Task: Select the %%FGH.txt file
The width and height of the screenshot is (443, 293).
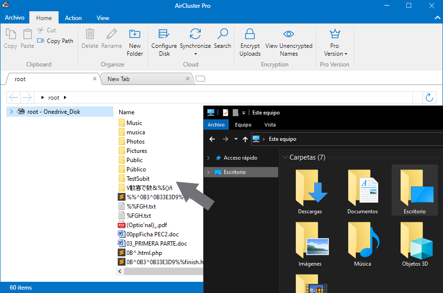Action: (x=137, y=207)
